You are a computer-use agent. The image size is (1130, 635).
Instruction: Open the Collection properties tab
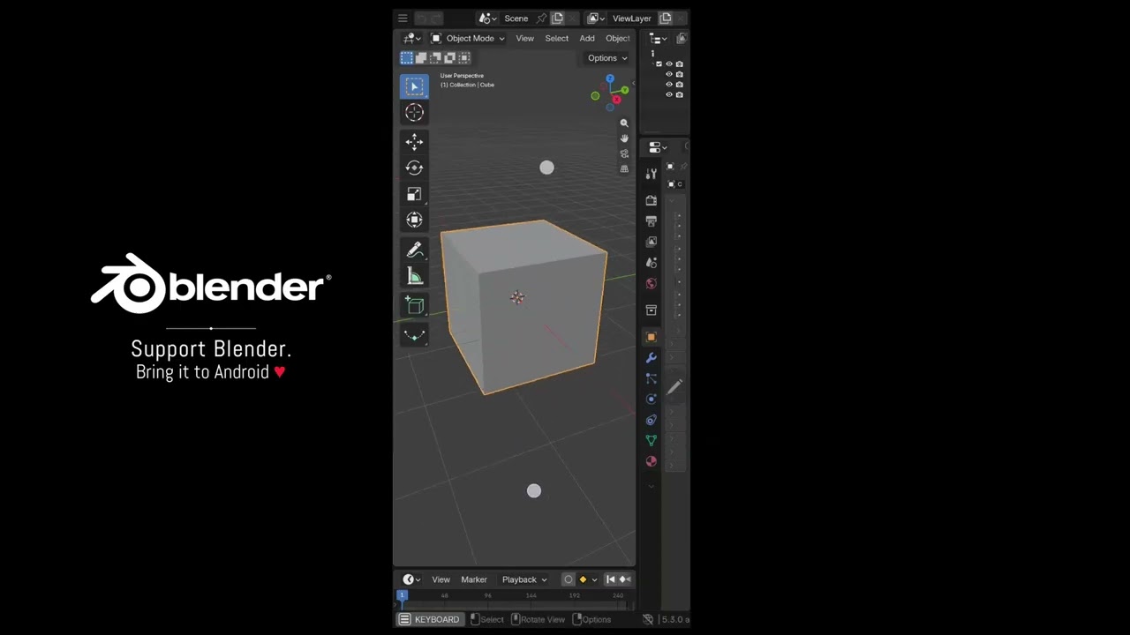click(652, 310)
